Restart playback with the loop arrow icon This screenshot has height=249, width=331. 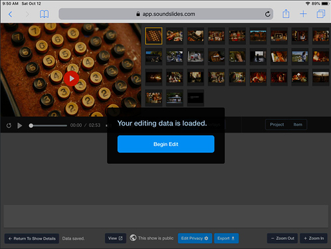click(9, 125)
